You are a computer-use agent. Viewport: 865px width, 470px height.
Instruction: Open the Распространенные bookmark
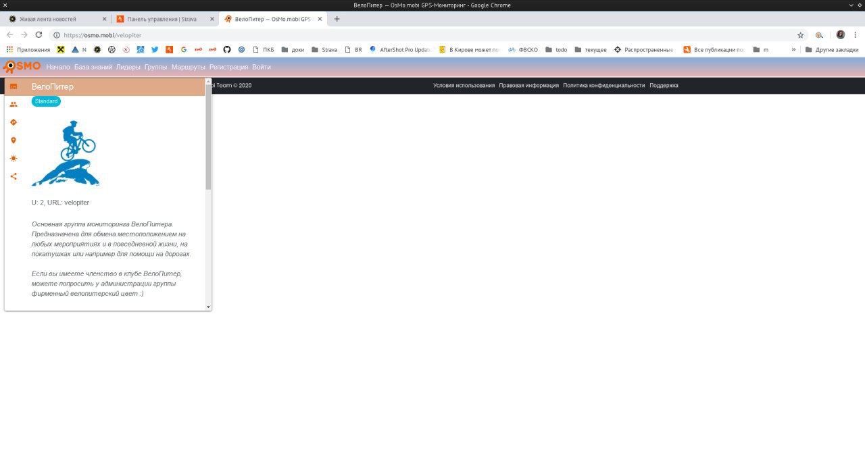tap(644, 49)
